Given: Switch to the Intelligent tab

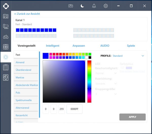Looking at the screenshot, I should (x=52, y=46).
